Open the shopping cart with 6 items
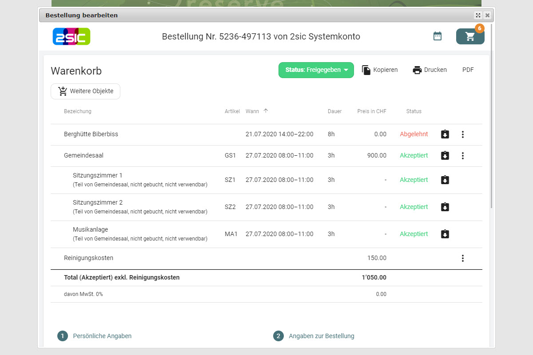This screenshot has width=533, height=355. (x=470, y=36)
